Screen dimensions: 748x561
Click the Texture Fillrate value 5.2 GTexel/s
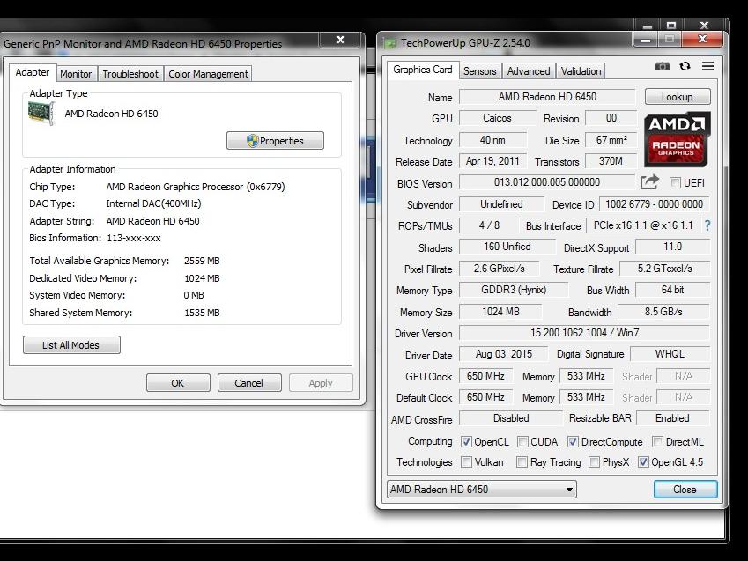(x=664, y=269)
